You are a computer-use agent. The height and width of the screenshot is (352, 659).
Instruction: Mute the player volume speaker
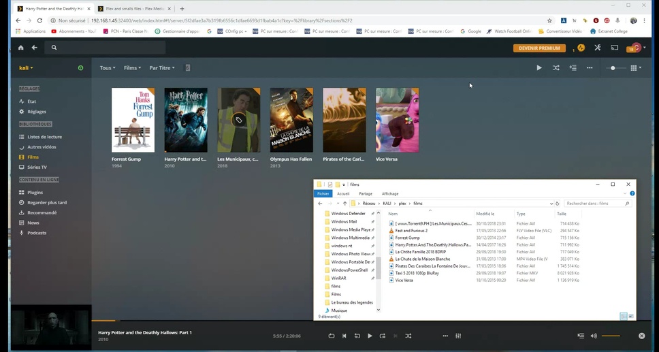coord(594,336)
